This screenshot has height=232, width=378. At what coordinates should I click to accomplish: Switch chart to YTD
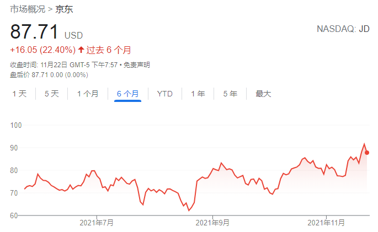click(165, 94)
